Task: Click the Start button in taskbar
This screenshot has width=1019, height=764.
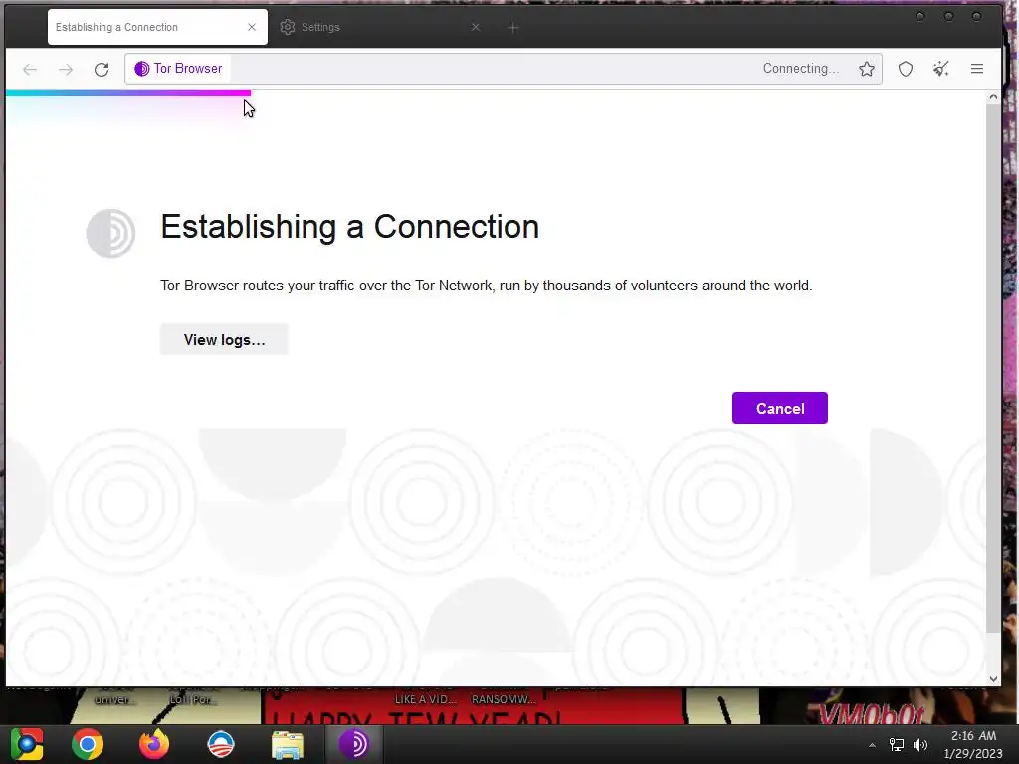Action: [27, 744]
